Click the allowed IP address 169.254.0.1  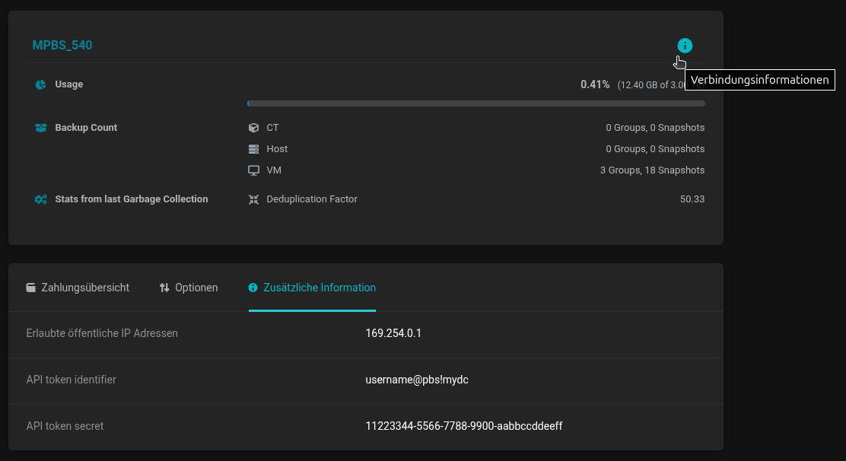[393, 333]
